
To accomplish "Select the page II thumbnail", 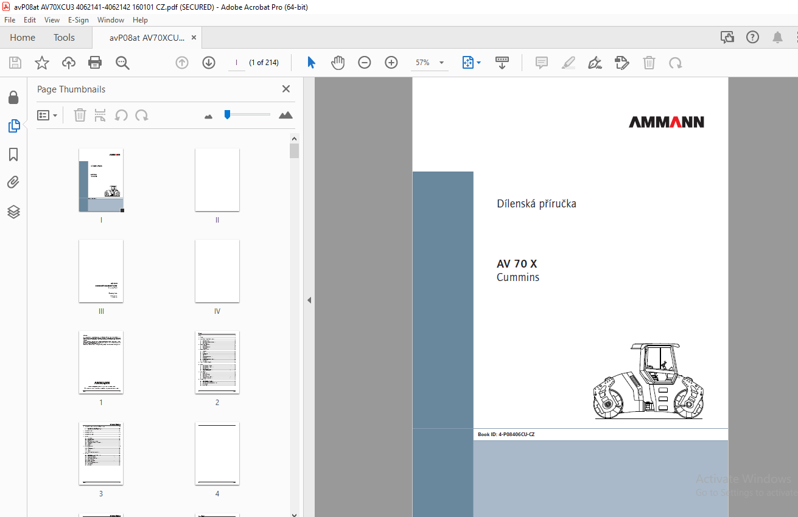I will (217, 180).
